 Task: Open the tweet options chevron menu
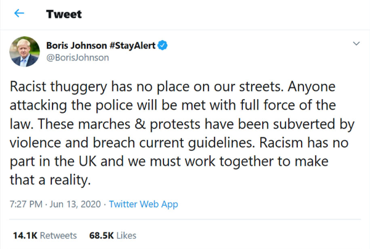[356, 44]
